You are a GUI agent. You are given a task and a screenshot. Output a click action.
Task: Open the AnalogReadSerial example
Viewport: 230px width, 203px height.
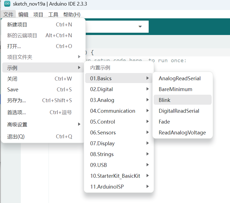click(183, 78)
